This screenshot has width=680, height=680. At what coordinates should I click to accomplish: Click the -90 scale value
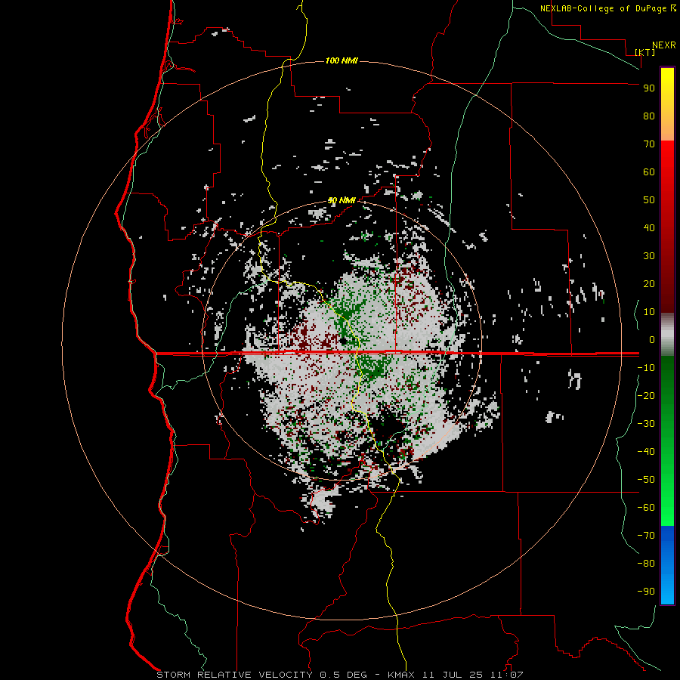[x=646, y=591]
